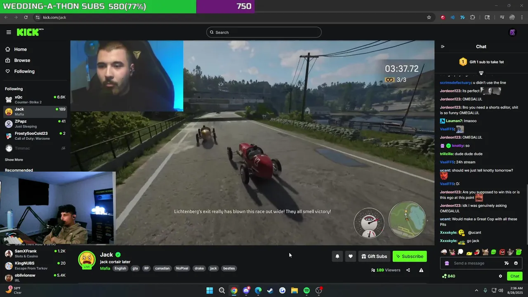The width and height of the screenshot is (528, 297).
Task: Open the emoji picker in chat
Action: pyautogui.click(x=516, y=263)
